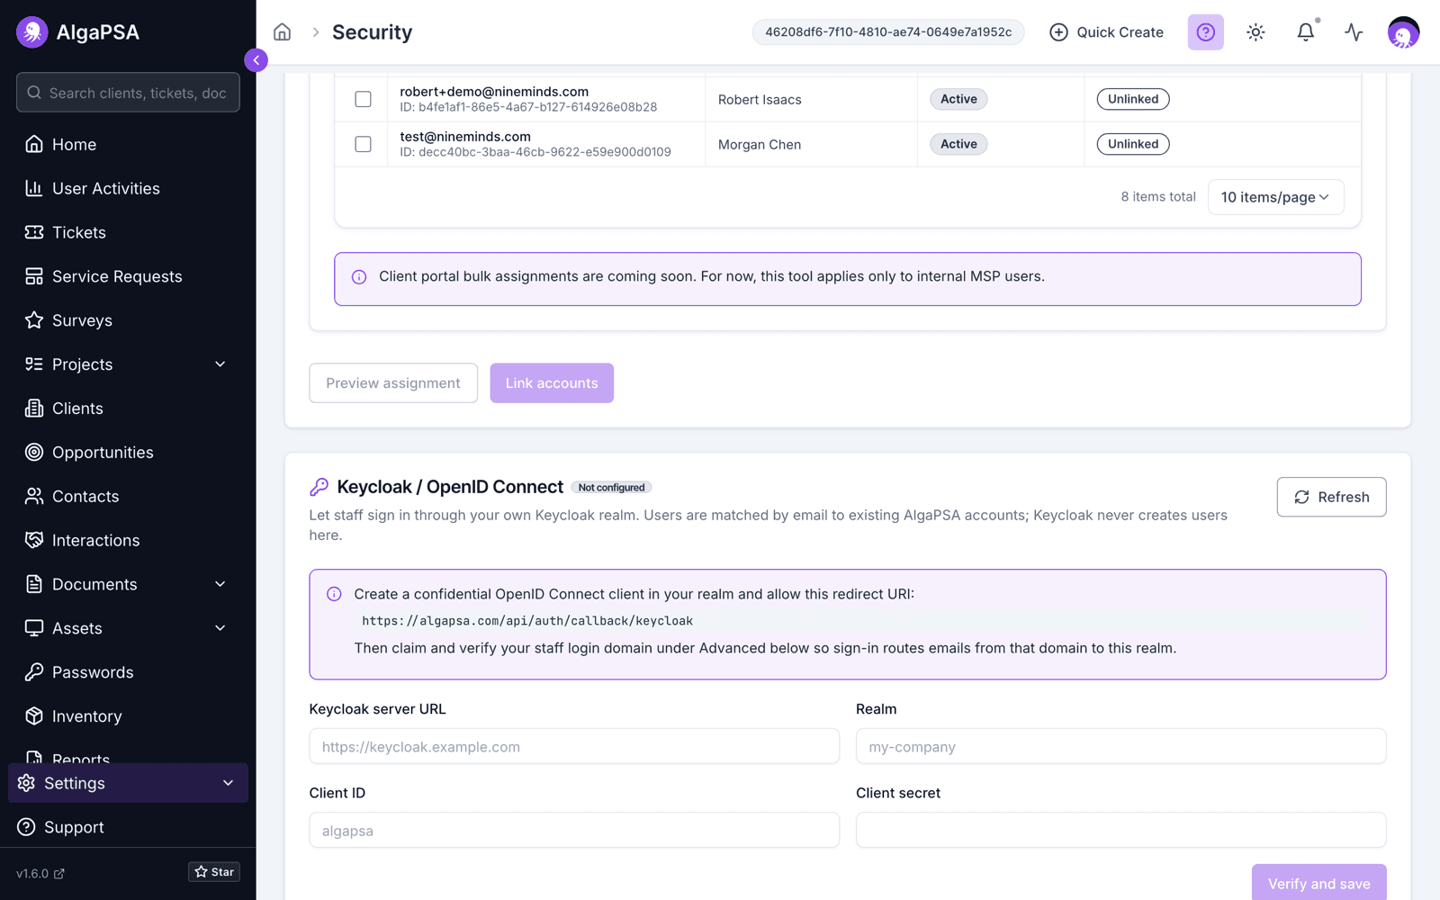Image resolution: width=1440 pixels, height=900 pixels.
Task: Open Passwords in the sidebar
Action: pos(128,672)
